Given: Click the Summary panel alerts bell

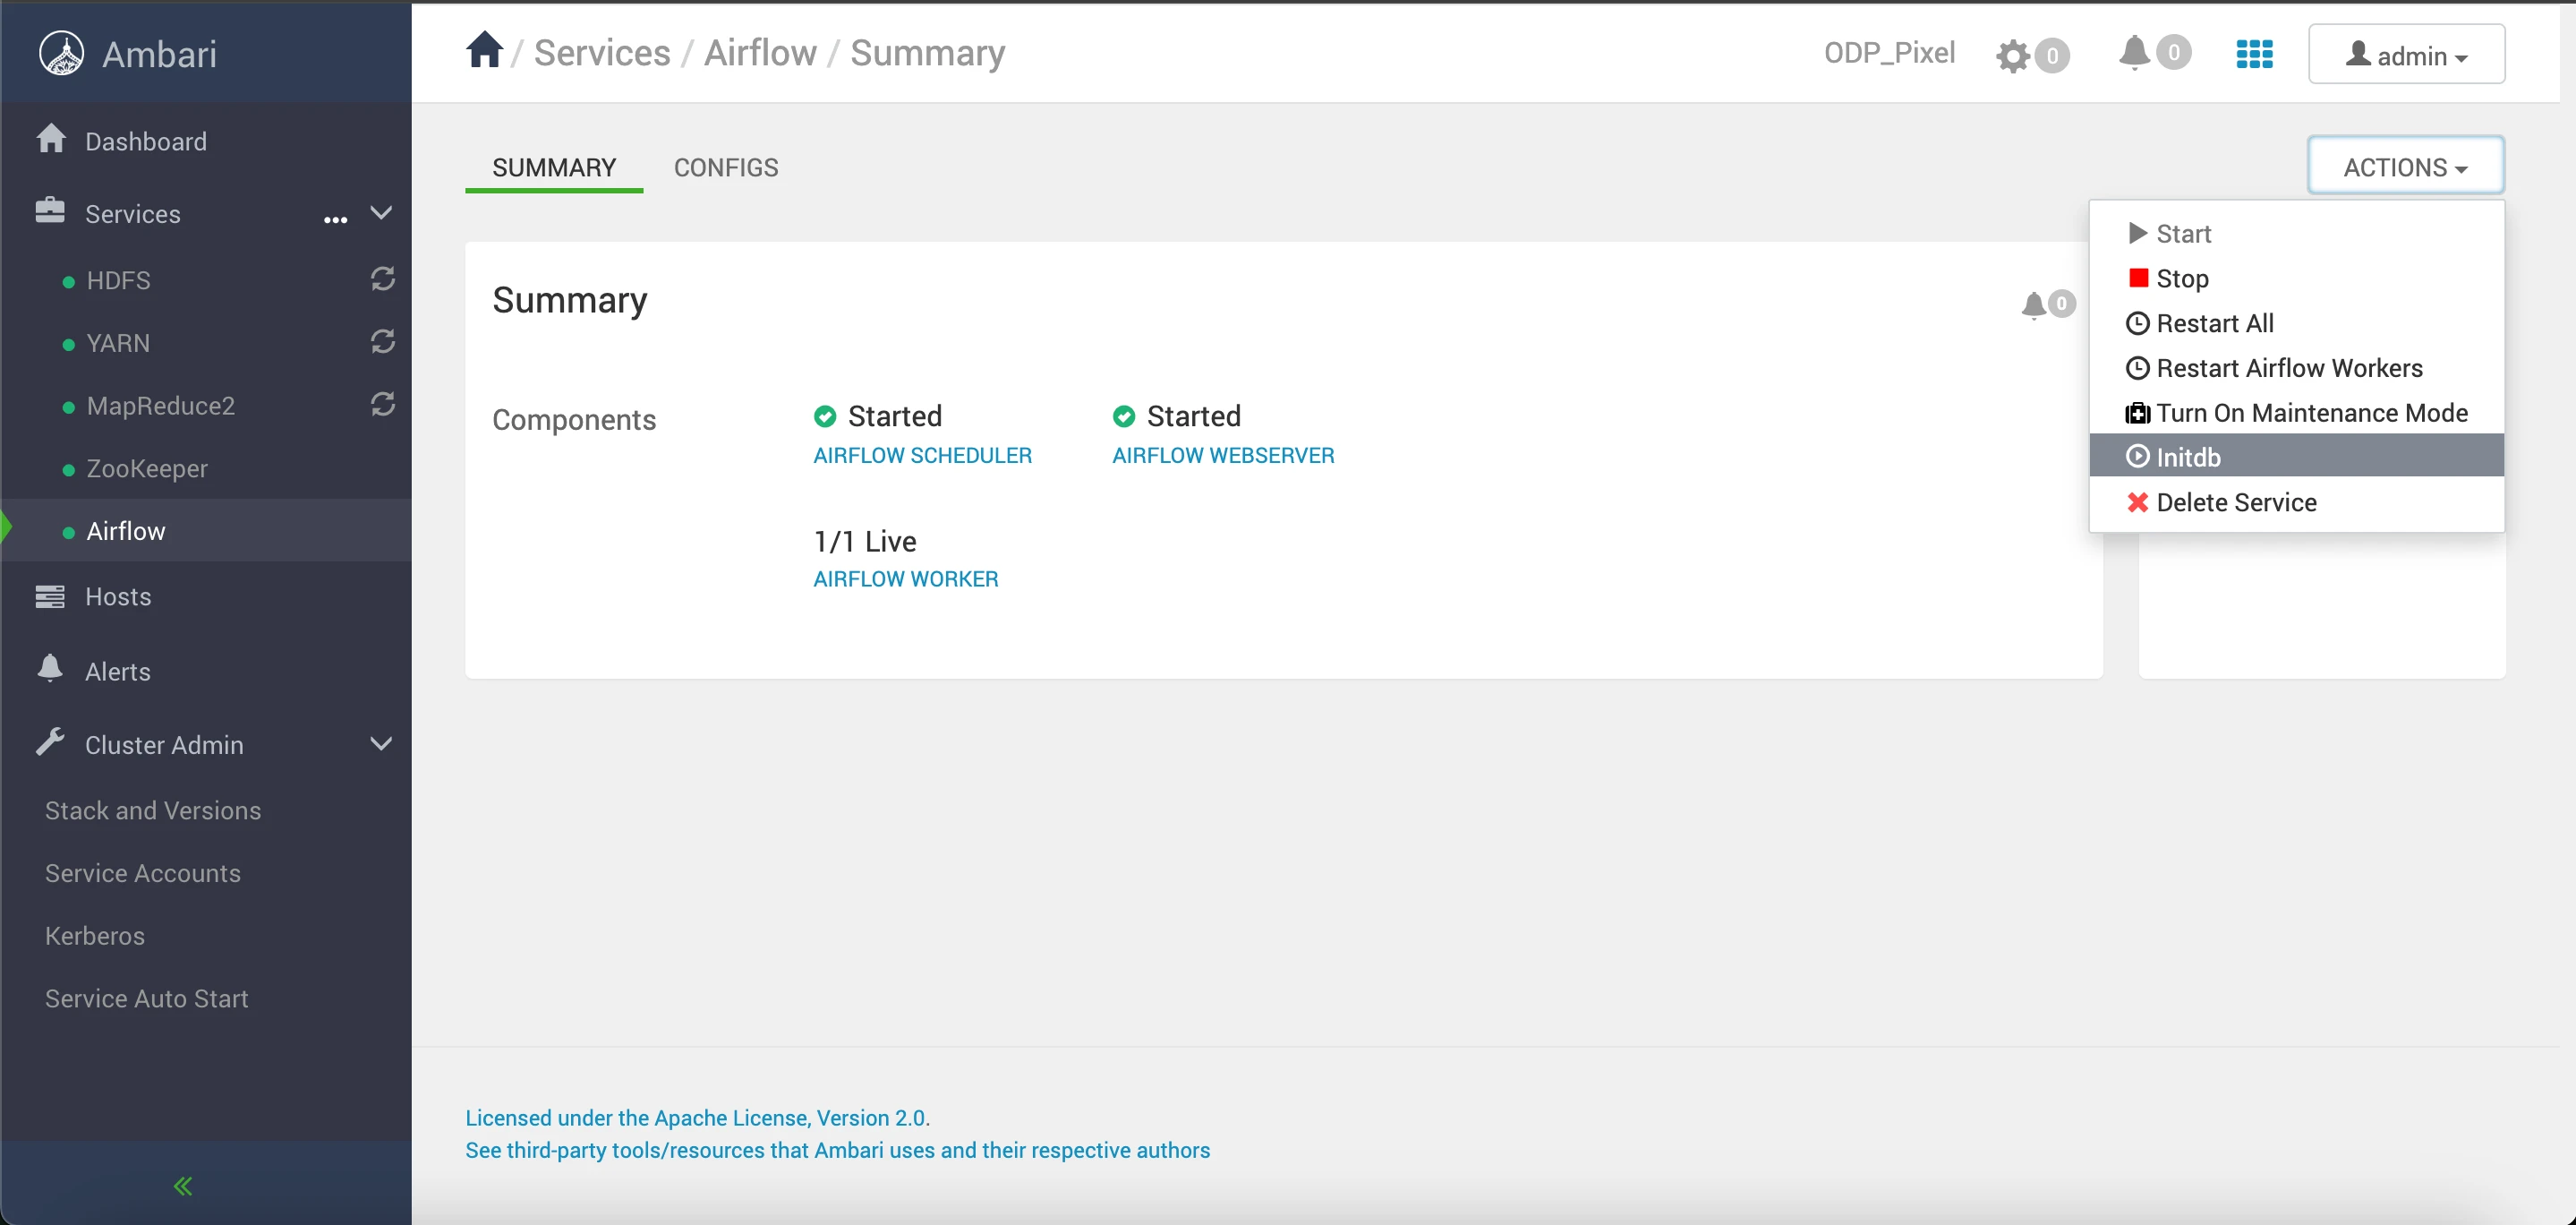Looking at the screenshot, I should 2033,304.
